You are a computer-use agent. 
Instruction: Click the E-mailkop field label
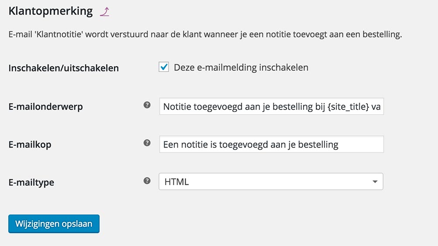coord(30,144)
